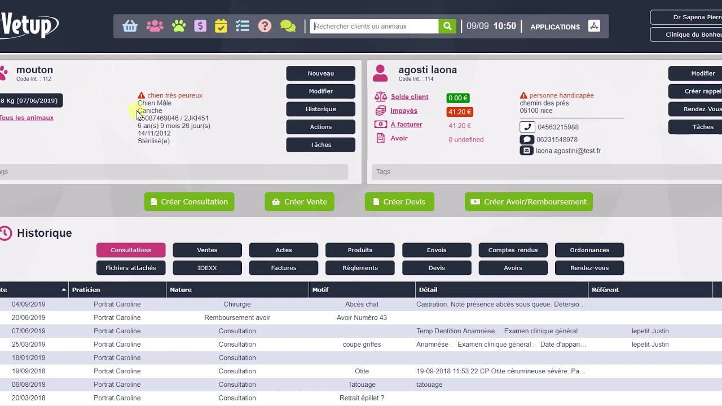Click the Créer Consultation button
This screenshot has width=722, height=406.
[x=189, y=202]
